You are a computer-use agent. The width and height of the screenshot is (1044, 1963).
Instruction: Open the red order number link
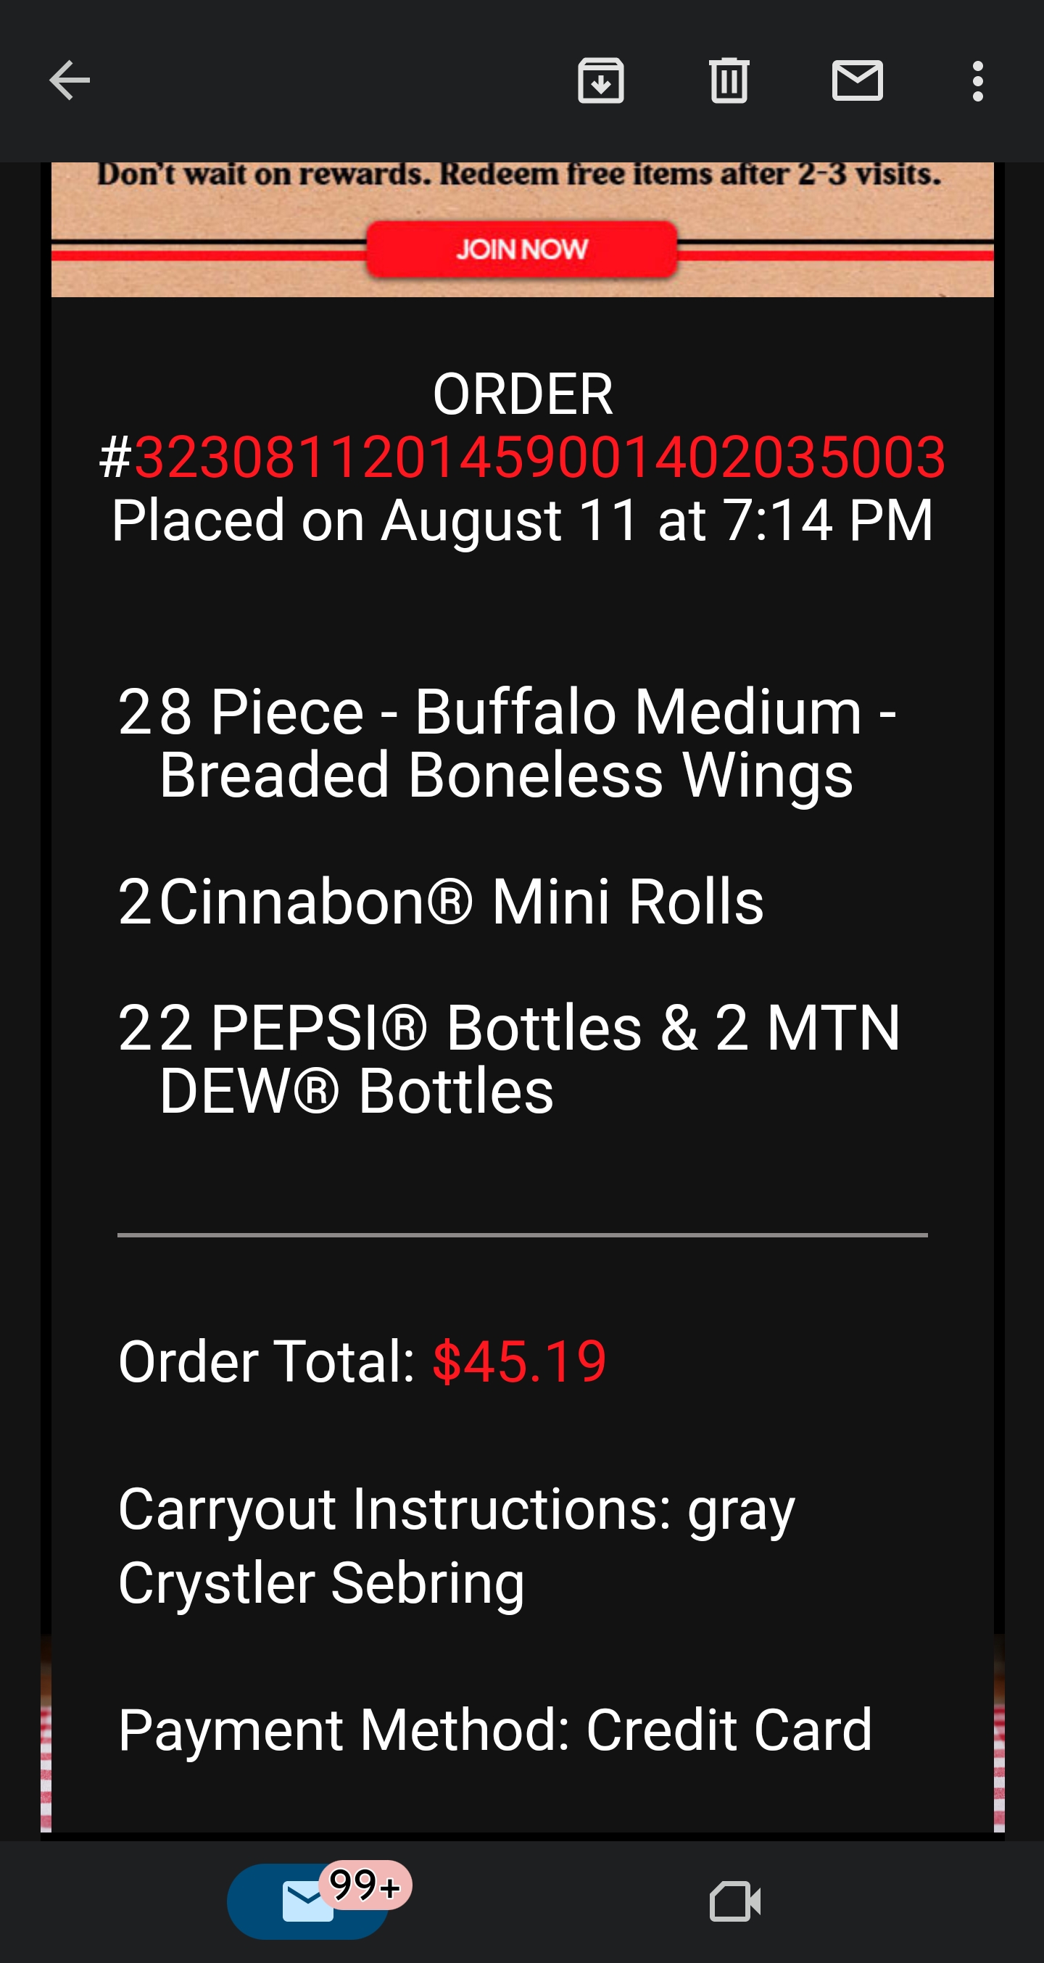(539, 457)
